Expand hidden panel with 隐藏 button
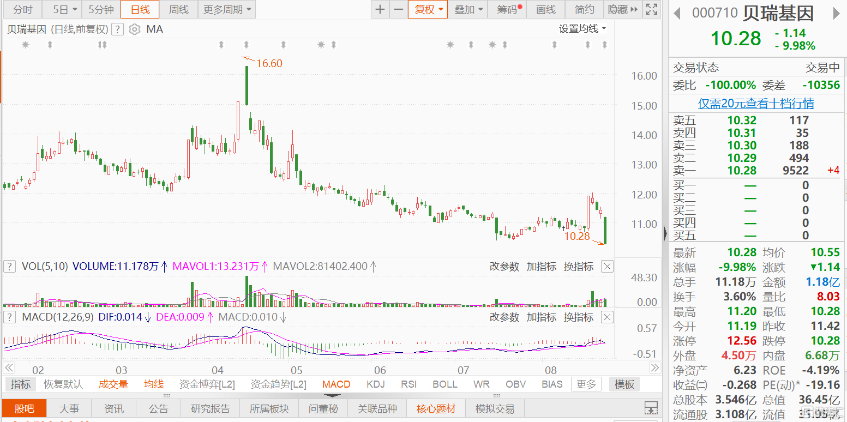The width and height of the screenshot is (847, 422). [x=623, y=9]
